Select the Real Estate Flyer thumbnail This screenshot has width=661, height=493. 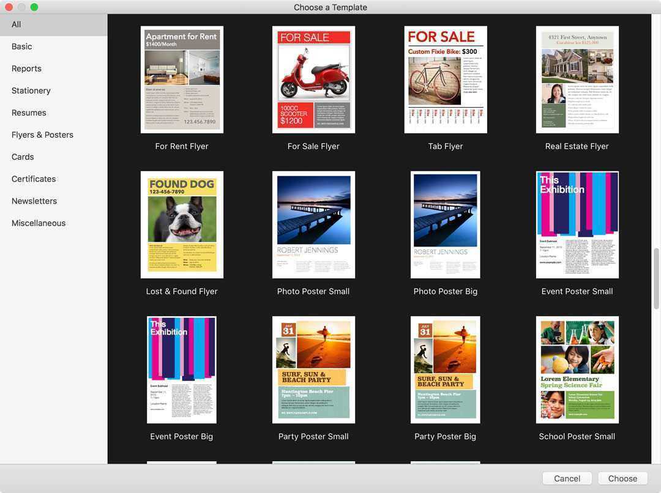[x=577, y=80]
